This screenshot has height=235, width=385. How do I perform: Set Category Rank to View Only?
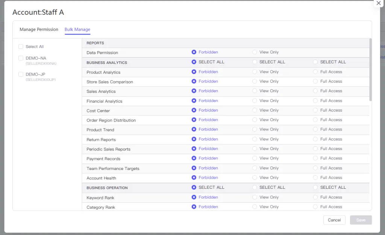pyautogui.click(x=255, y=207)
